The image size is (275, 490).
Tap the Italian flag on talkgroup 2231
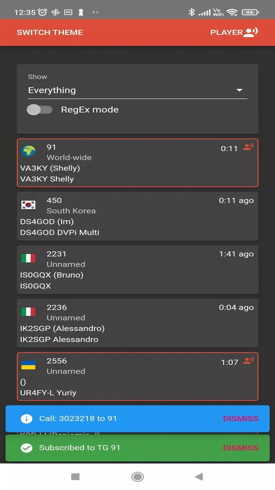click(29, 258)
